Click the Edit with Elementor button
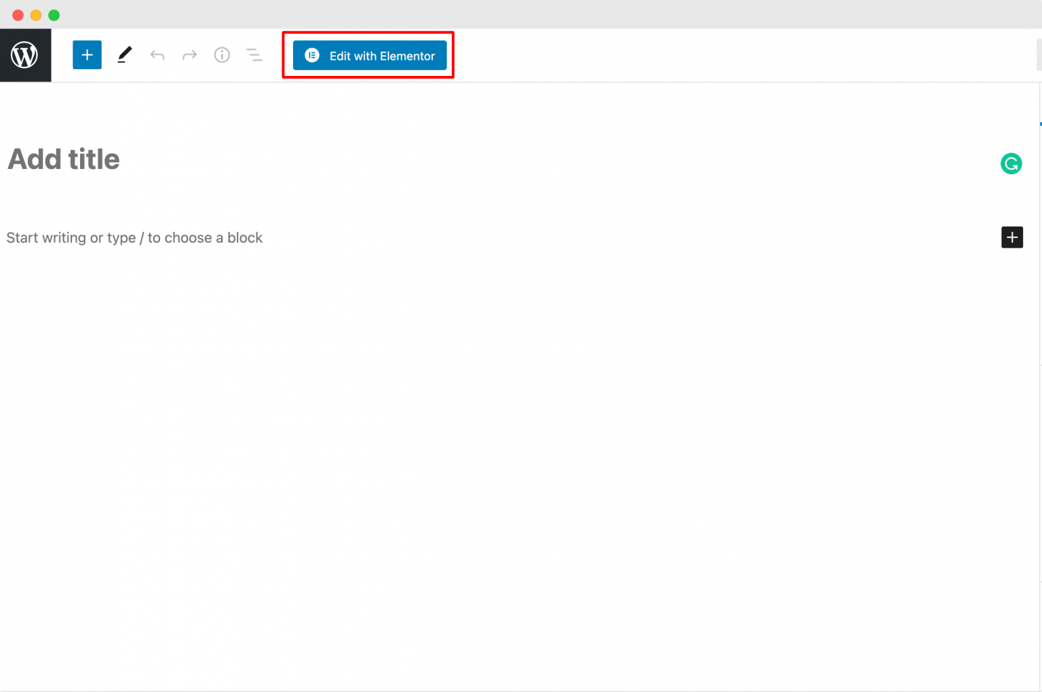Screen dimensions: 1042x692 coord(370,56)
